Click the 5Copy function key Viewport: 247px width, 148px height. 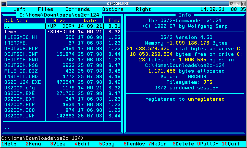click(x=107, y=144)
